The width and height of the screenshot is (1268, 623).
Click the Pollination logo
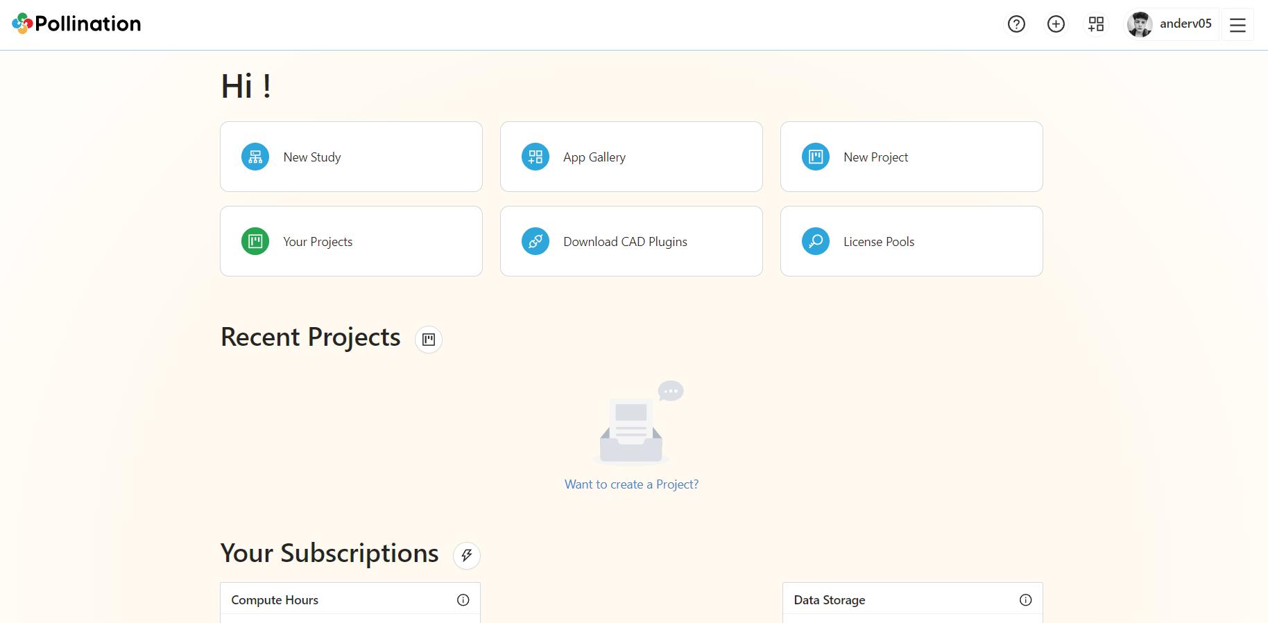tap(76, 24)
